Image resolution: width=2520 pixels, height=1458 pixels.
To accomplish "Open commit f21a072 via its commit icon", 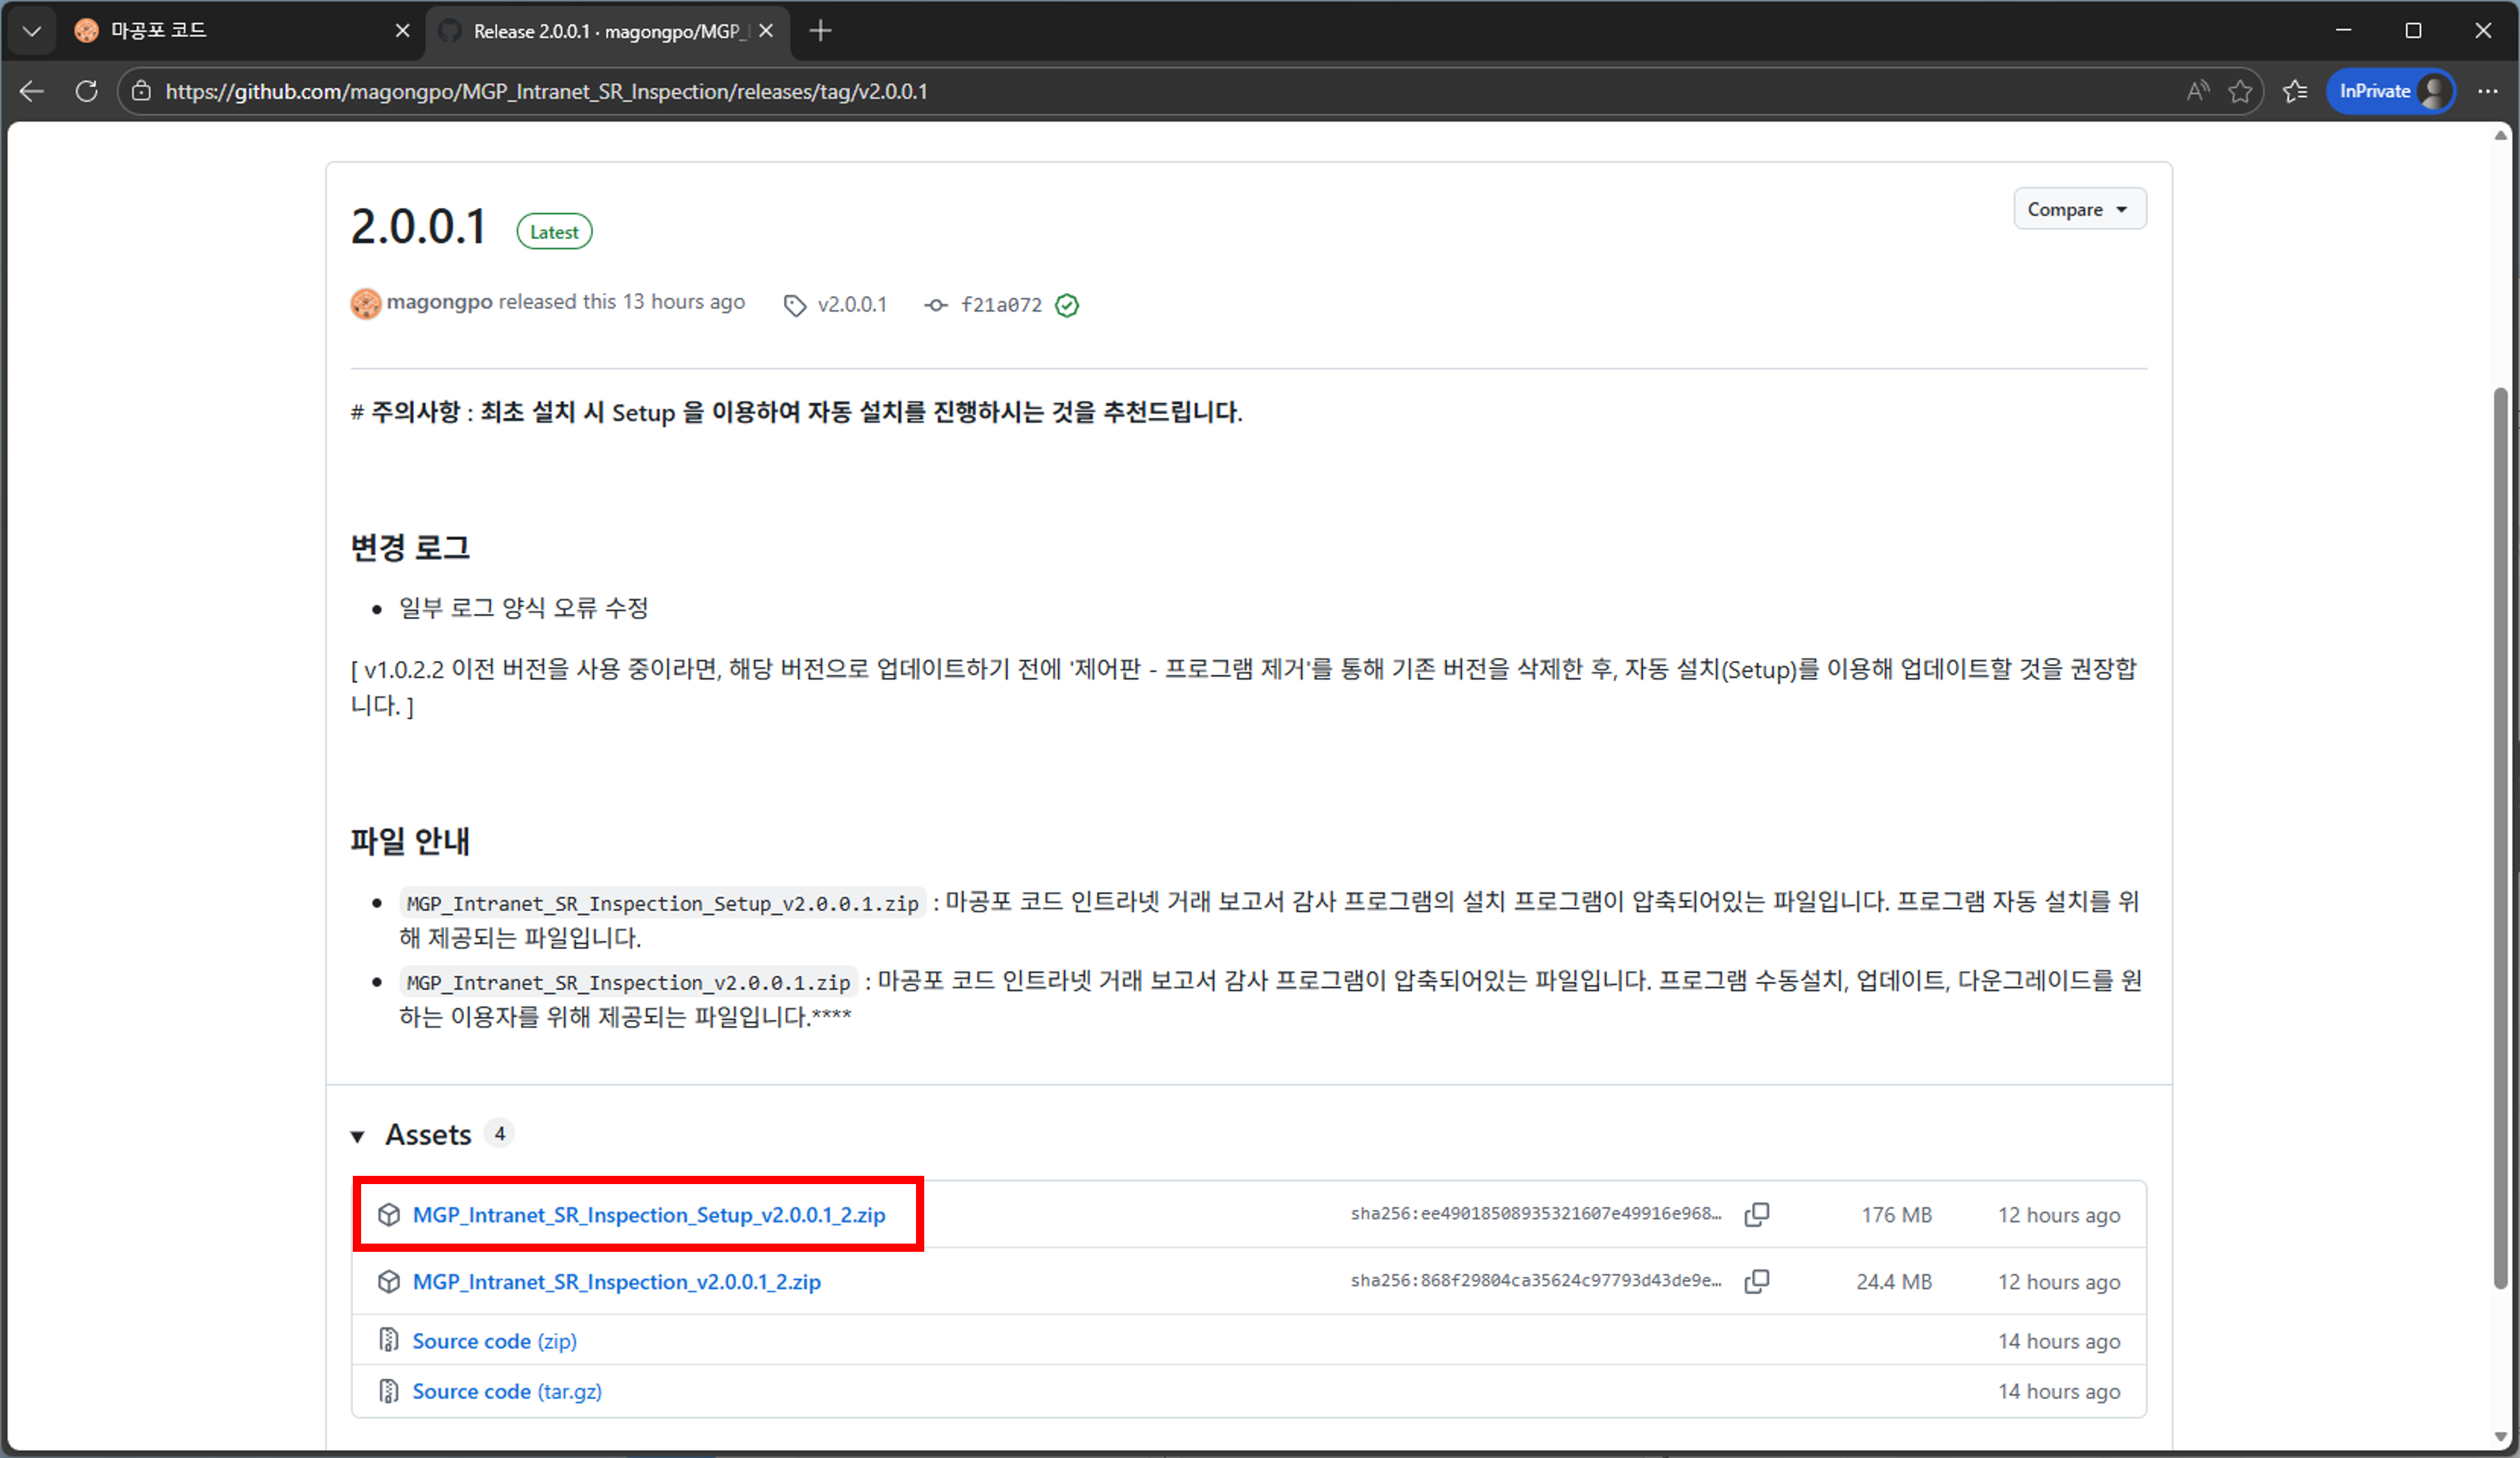I will pyautogui.click(x=935, y=305).
